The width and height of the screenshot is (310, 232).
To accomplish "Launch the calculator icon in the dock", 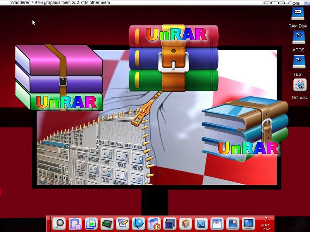I will point(170,223).
